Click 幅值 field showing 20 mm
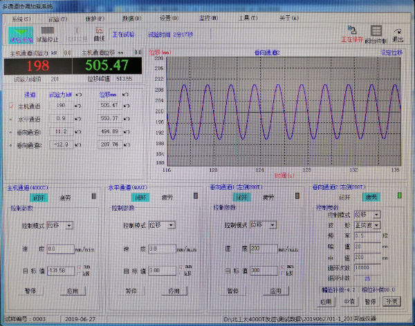The height and width of the screenshot is (326, 415). pos(367,247)
